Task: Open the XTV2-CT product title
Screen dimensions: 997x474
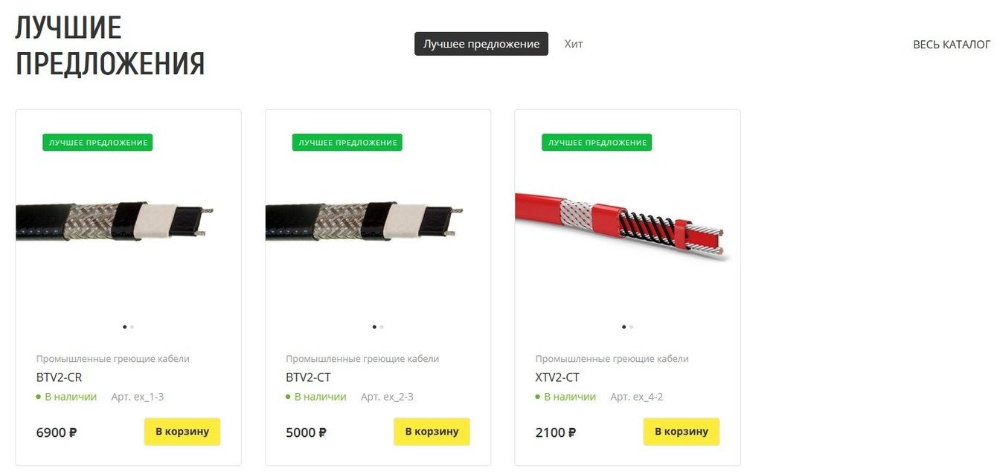Action: 557,377
